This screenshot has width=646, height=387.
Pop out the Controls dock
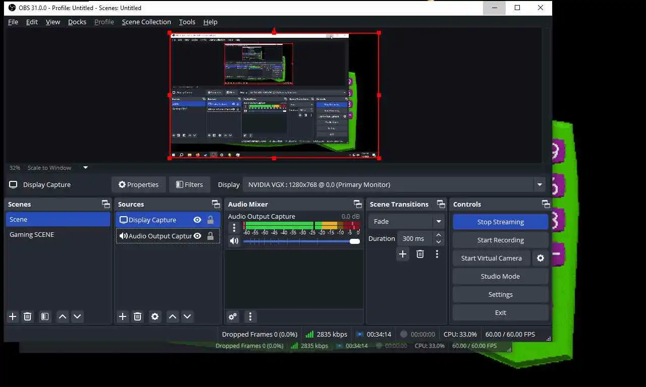(546, 204)
